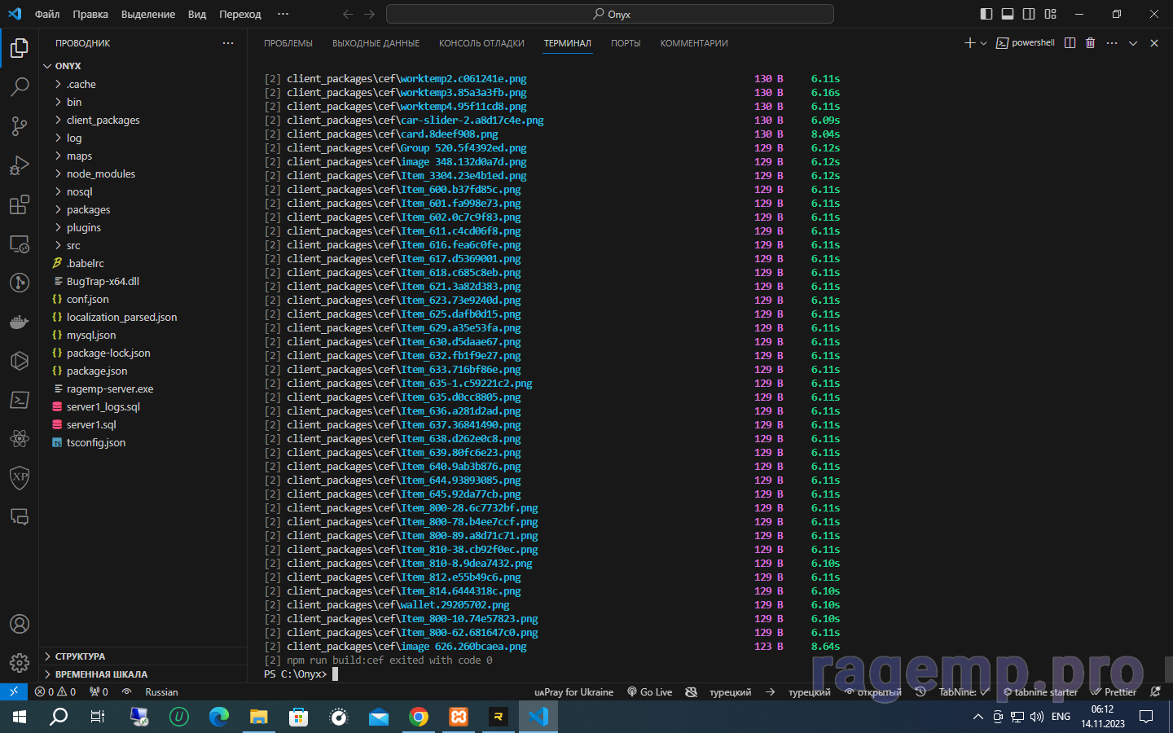1173x733 pixels.
Task: Open Manage settings gear icon
Action: click(x=20, y=663)
